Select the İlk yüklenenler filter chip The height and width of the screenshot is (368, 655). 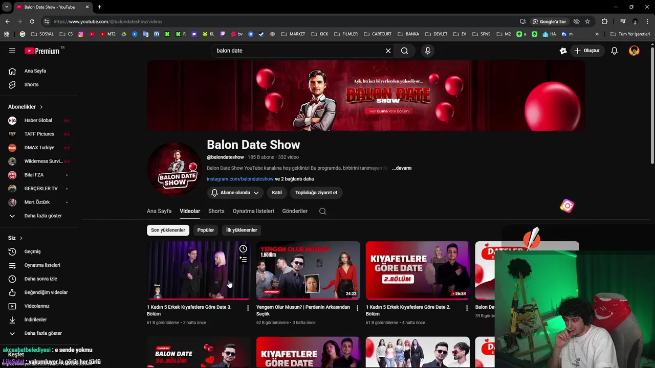click(242, 230)
